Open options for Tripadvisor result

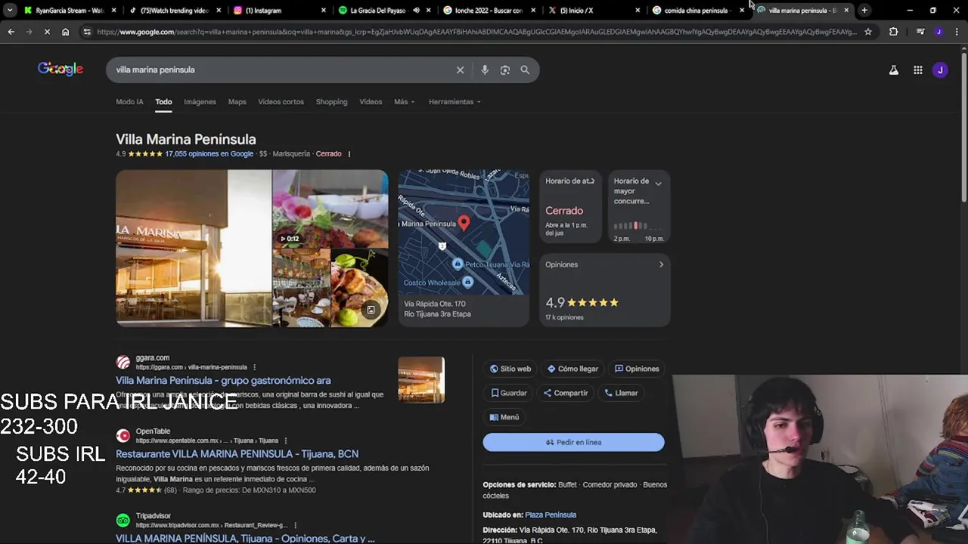pyautogui.click(x=295, y=525)
